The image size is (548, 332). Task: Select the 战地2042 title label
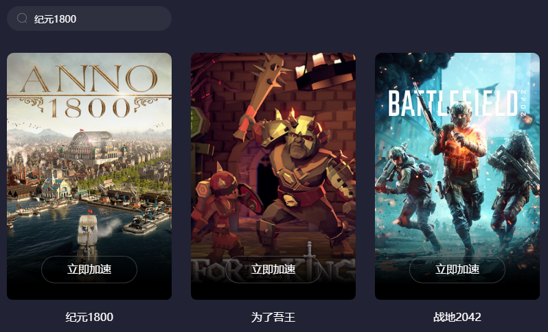pyautogui.click(x=457, y=317)
